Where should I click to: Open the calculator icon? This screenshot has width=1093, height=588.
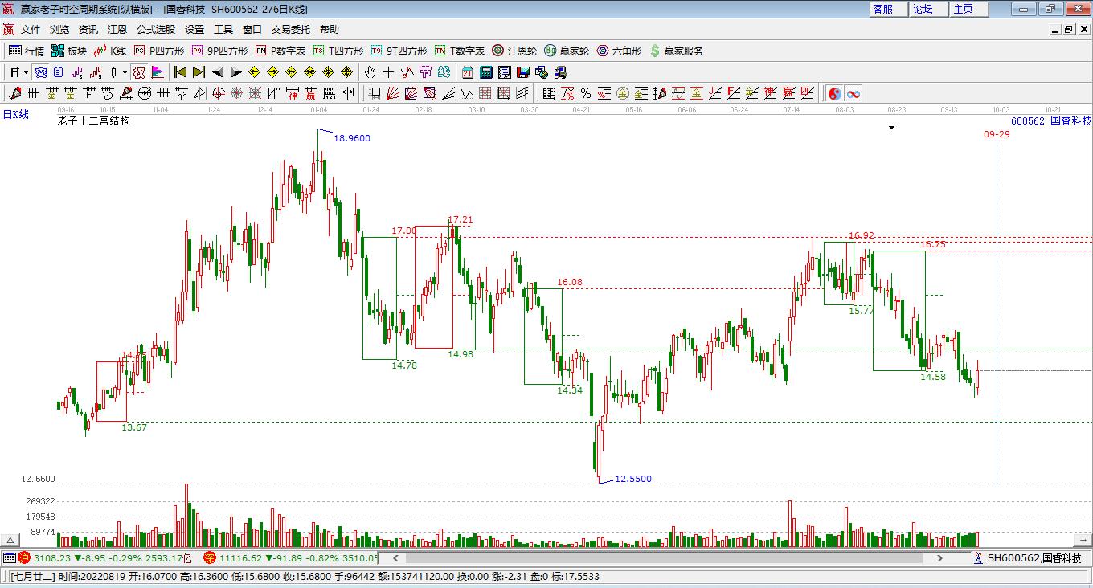486,72
